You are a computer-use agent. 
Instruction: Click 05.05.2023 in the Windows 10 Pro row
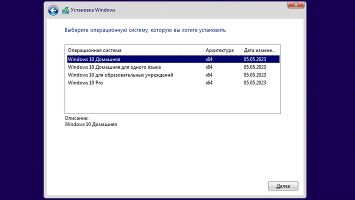coord(254,82)
